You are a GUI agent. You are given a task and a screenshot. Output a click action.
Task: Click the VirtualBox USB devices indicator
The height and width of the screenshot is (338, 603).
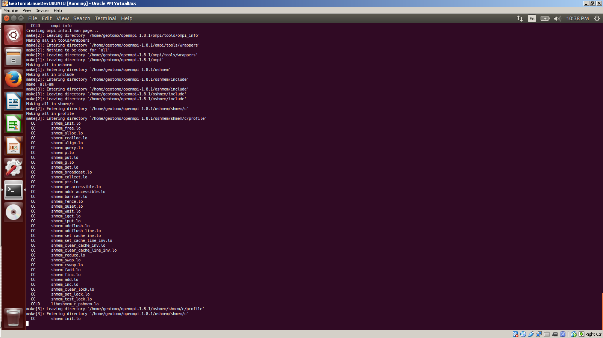(531, 334)
